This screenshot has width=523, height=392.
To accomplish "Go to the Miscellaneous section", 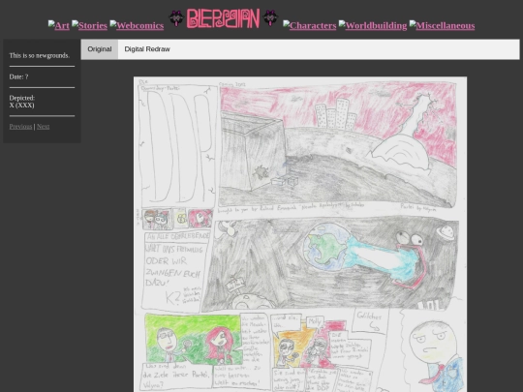I will coord(442,25).
